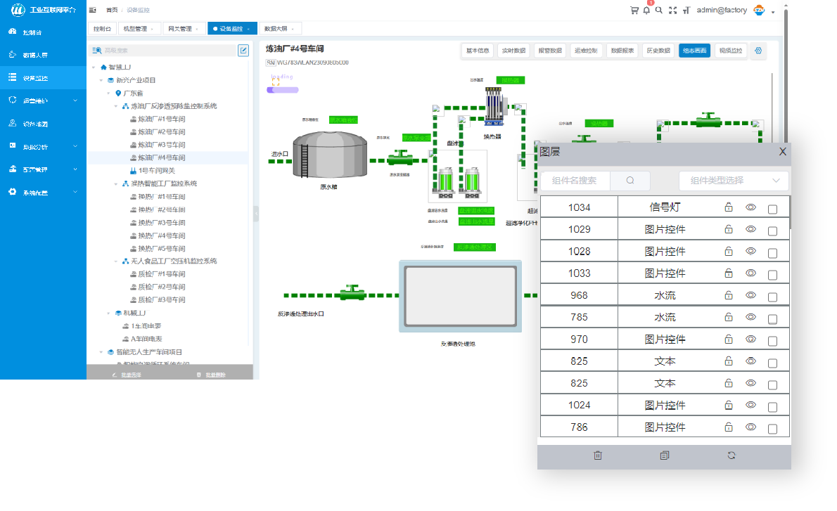Image resolution: width=837 pixels, height=511 pixels.
Task: Click the font size icon in header
Action: (686, 11)
